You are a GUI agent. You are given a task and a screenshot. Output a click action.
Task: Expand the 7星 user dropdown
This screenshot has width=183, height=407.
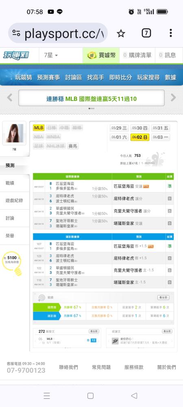[51, 55]
